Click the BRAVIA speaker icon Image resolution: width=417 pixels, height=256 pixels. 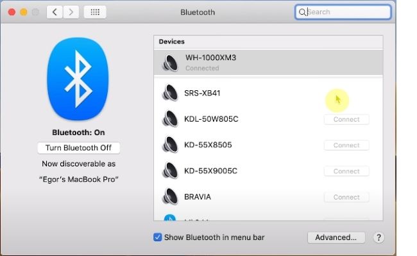pos(170,196)
